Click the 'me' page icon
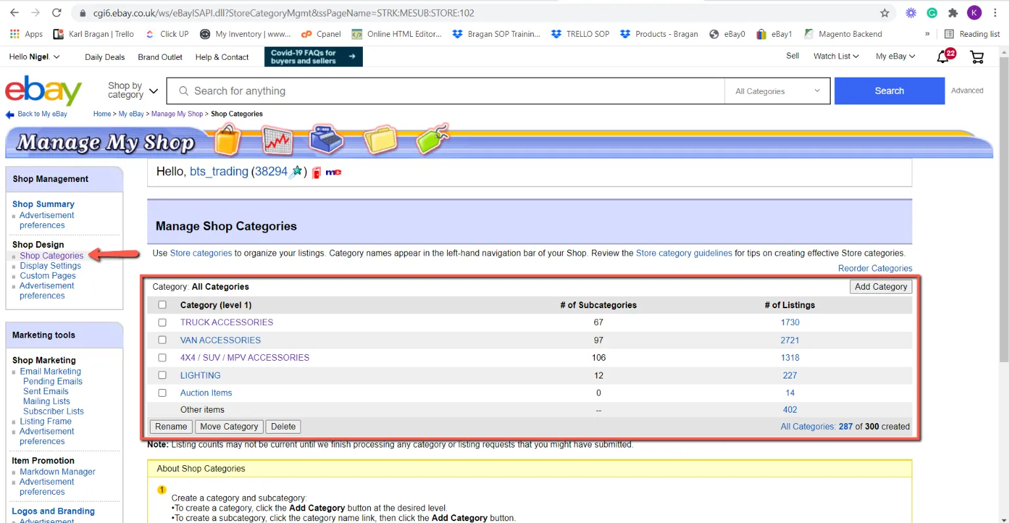The height and width of the screenshot is (523, 1009). coord(333,172)
